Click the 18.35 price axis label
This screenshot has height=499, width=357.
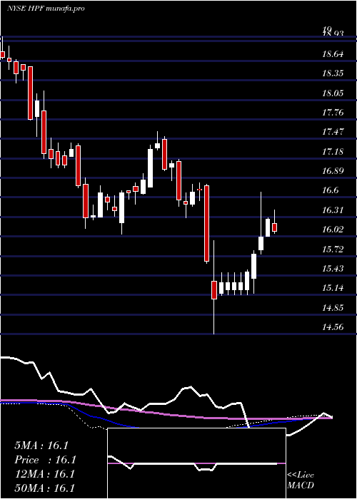(333, 73)
